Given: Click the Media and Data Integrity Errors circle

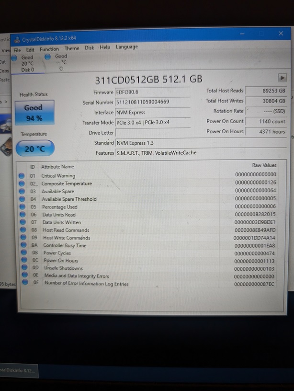Looking at the screenshot, I should (25, 275).
